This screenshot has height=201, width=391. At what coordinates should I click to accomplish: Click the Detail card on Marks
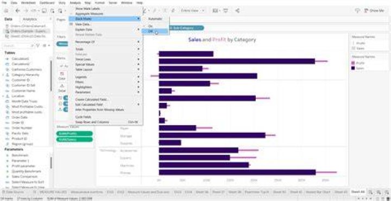point(62,88)
